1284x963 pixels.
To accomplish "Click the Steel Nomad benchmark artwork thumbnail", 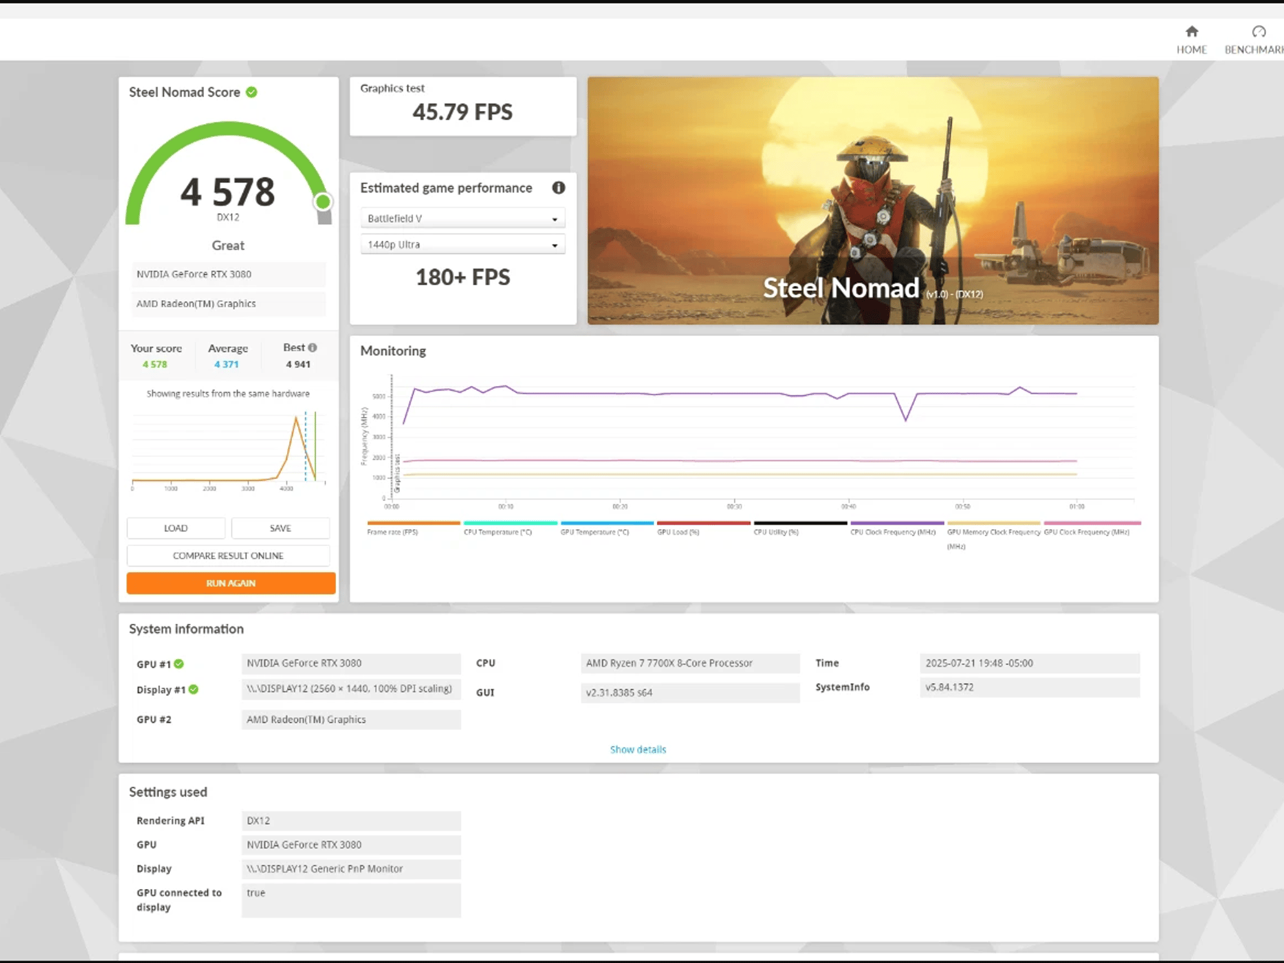I will pos(873,201).
